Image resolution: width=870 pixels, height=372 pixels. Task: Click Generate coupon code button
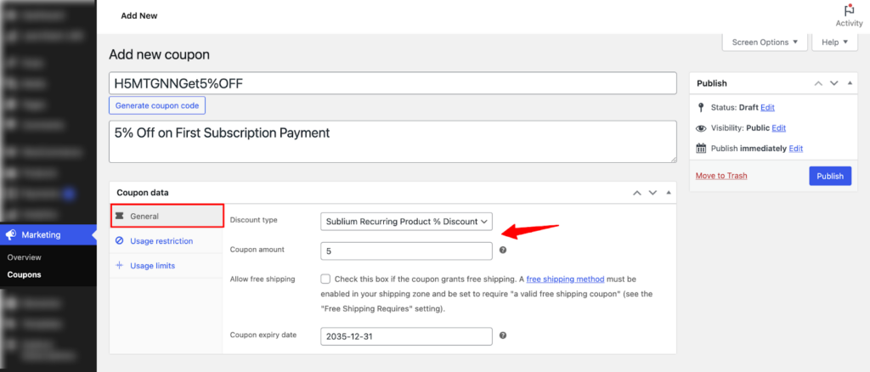pos(157,105)
